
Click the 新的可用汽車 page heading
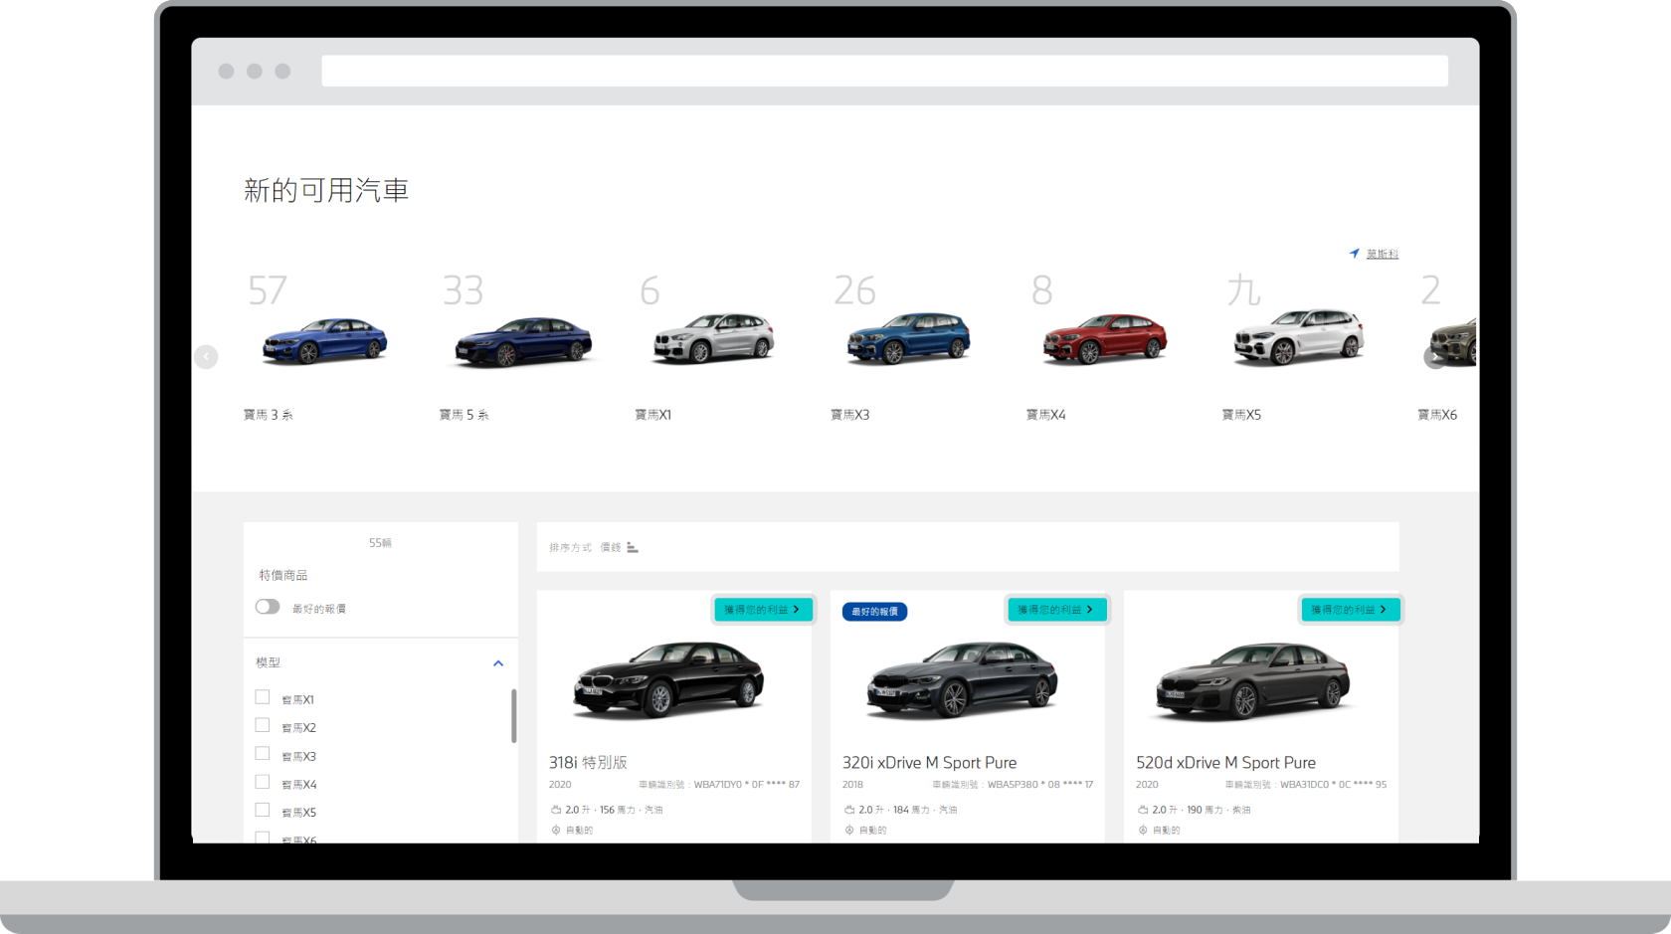(x=326, y=190)
